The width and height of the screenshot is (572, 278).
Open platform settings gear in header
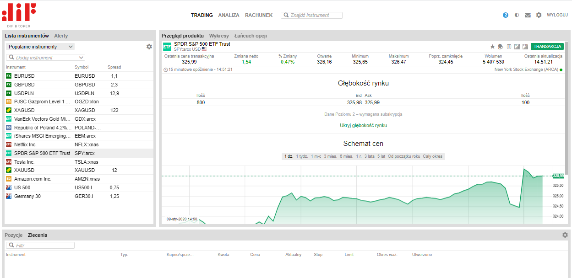[539, 15]
